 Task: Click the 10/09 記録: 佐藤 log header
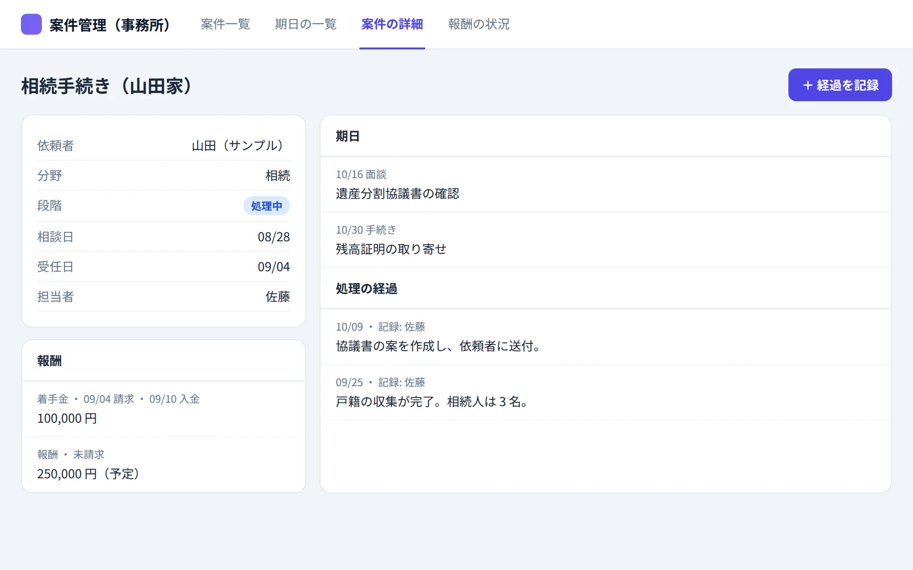coord(380,327)
